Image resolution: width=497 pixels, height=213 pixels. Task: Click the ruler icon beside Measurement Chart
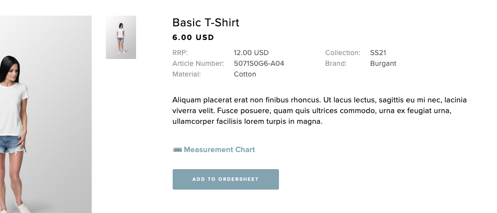[x=177, y=150]
